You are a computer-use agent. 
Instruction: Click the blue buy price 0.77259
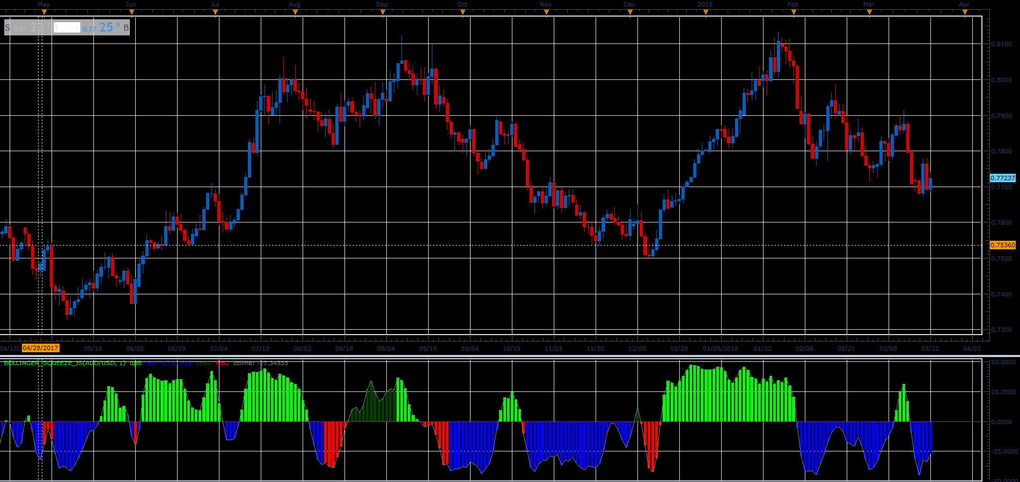pos(102,27)
